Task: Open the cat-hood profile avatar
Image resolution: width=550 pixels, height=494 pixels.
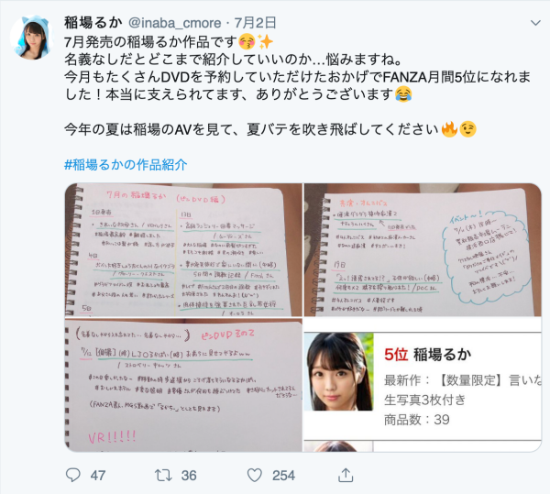Action: 32,37
